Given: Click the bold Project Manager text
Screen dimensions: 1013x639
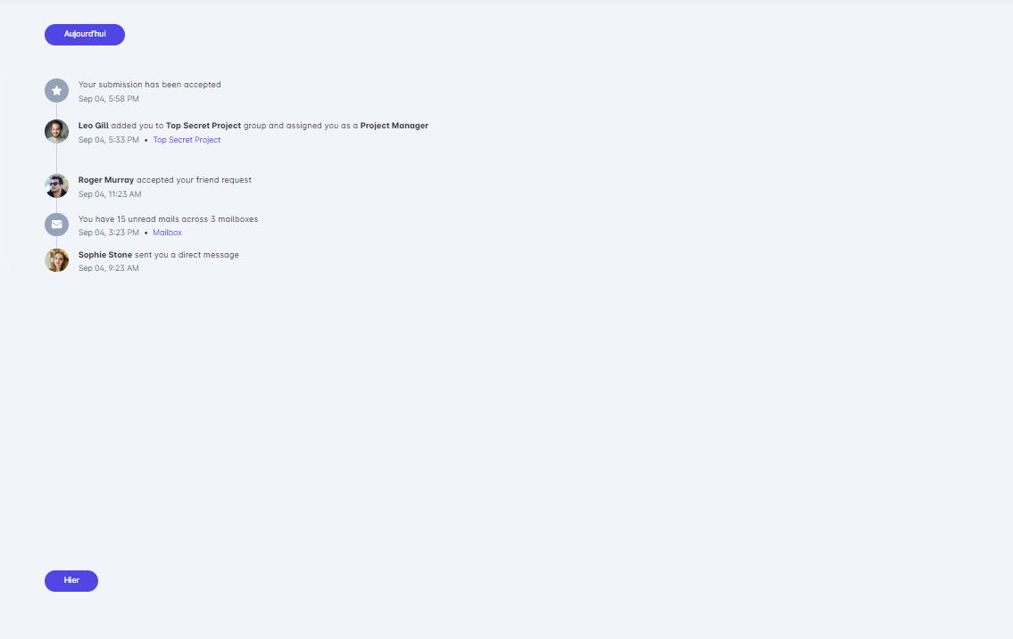Looking at the screenshot, I should [394, 126].
